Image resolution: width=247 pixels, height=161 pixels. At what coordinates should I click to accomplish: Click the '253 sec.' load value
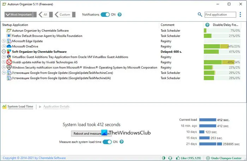click(216, 138)
